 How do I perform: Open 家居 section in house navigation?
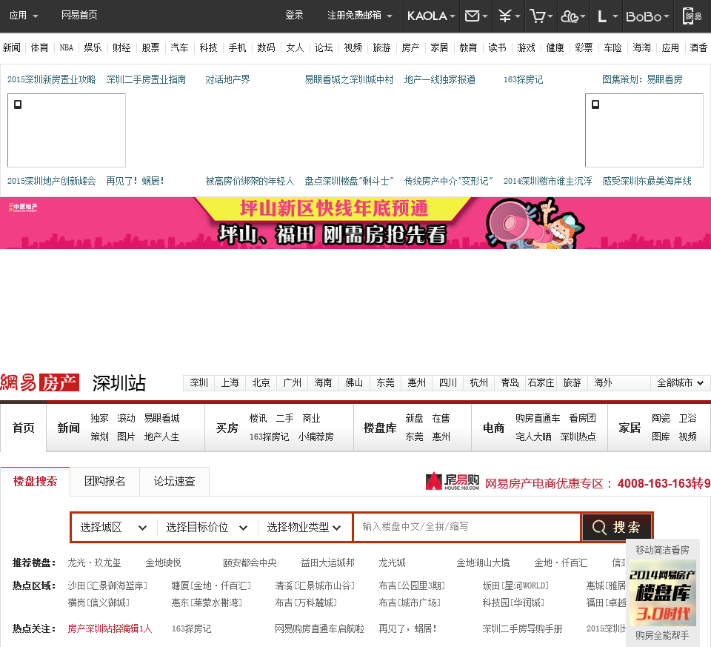(630, 428)
